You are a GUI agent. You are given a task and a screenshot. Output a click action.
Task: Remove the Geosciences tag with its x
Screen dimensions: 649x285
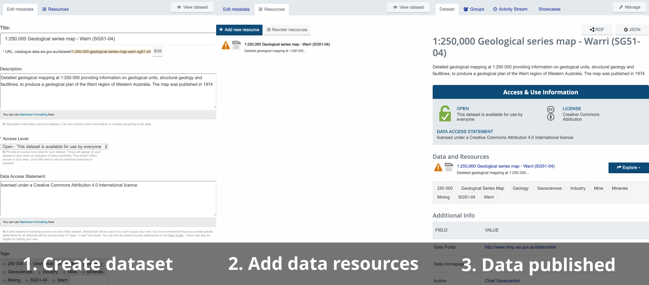coord(5,272)
